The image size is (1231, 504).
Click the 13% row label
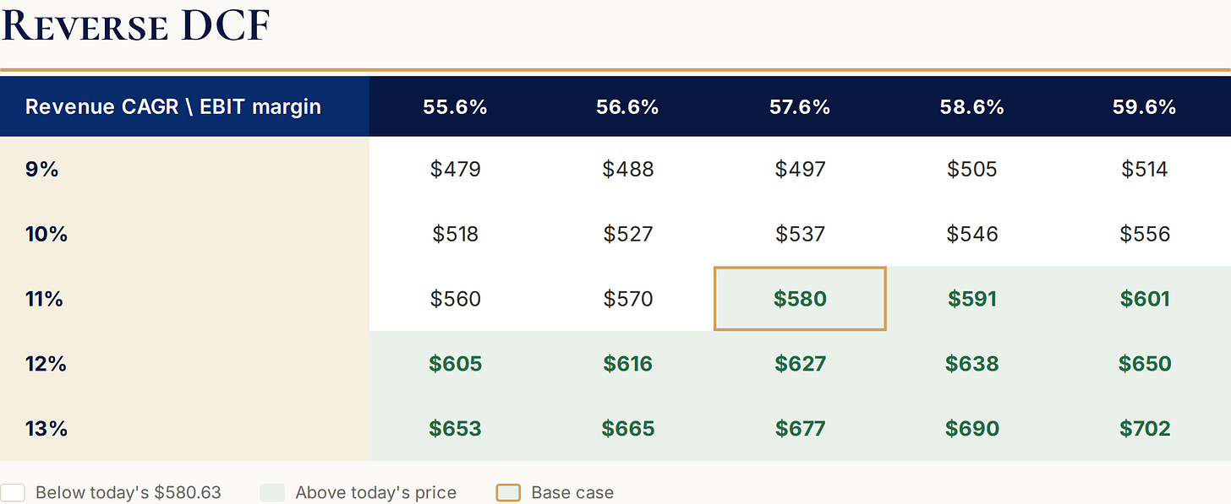[47, 429]
